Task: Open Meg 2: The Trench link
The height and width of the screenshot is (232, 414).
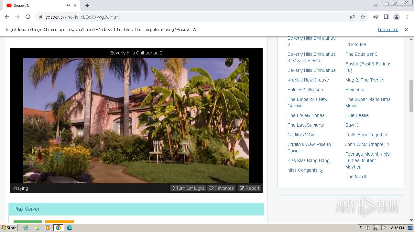Action: pyautogui.click(x=365, y=80)
